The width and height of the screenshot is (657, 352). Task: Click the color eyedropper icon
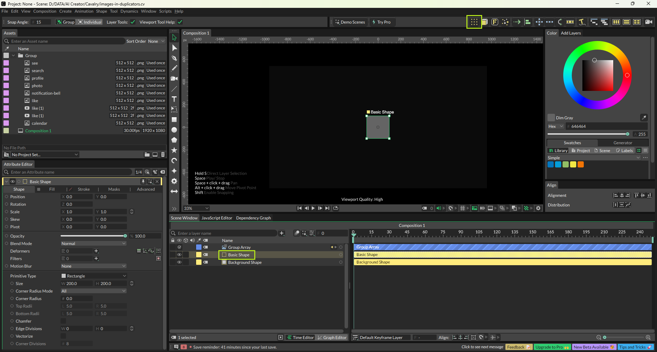click(x=644, y=118)
